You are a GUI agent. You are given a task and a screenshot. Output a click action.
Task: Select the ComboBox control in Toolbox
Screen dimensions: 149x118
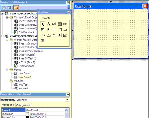click(x=60, y=24)
